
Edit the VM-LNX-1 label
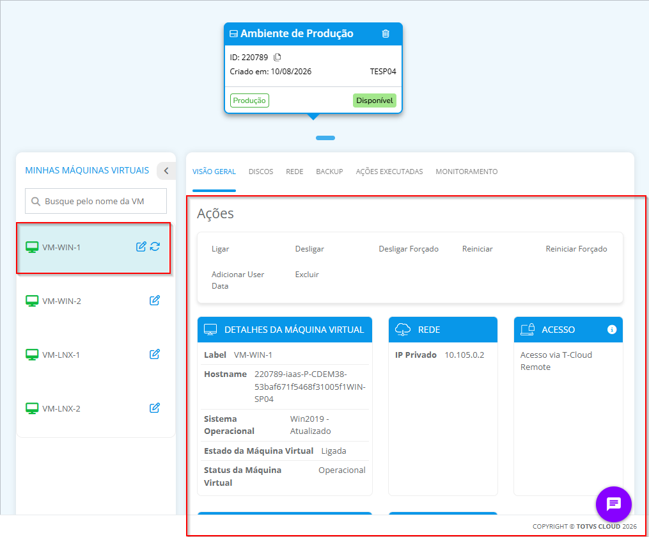[x=154, y=355]
